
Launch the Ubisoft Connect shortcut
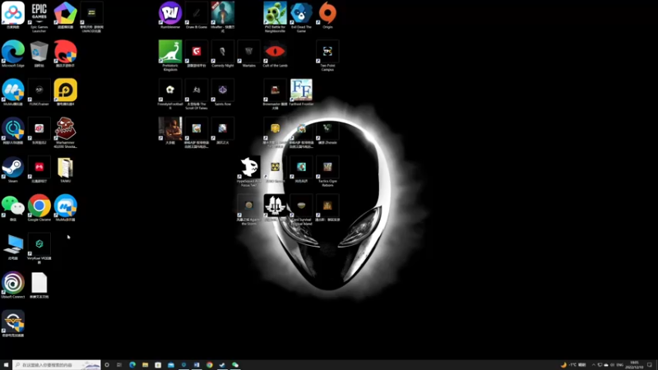click(x=13, y=285)
